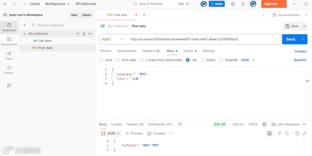Select the raw body type

pyautogui.click(x=188, y=60)
